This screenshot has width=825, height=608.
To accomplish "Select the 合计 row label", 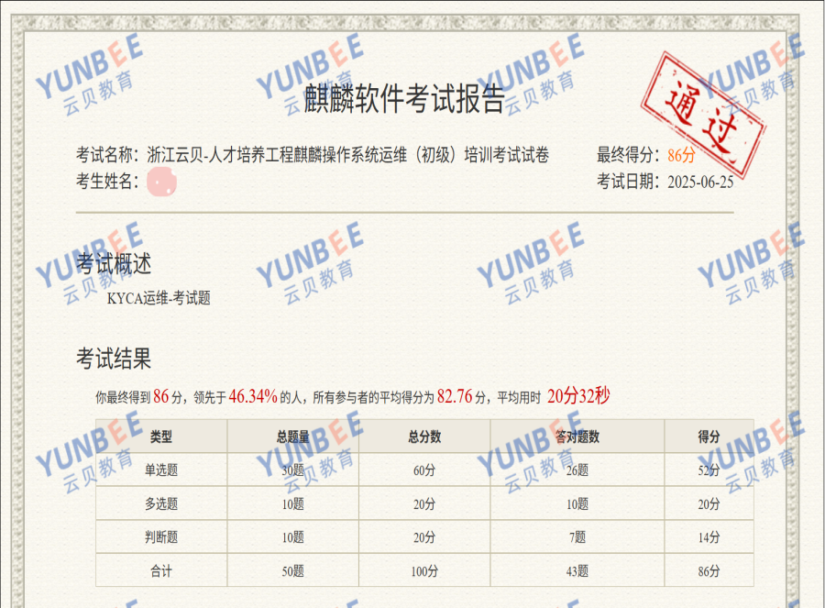I will tap(161, 571).
